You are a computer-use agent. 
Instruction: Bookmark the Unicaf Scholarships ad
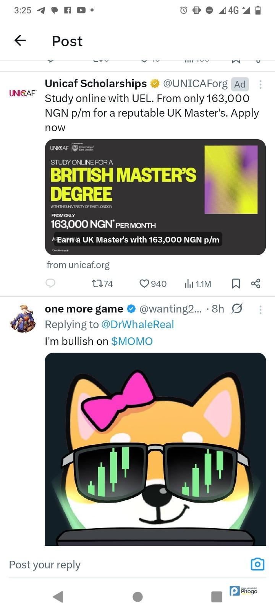tap(236, 283)
